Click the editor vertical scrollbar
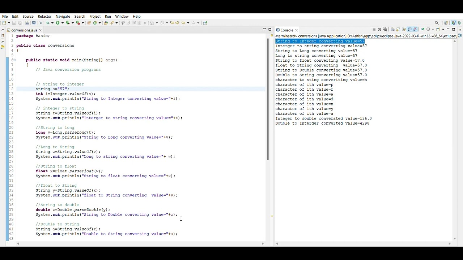This screenshot has height=260, width=463. [x=268, y=99]
